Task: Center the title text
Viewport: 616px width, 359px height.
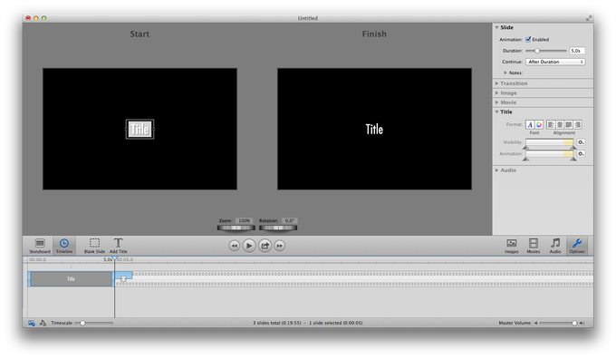Action: pos(560,124)
